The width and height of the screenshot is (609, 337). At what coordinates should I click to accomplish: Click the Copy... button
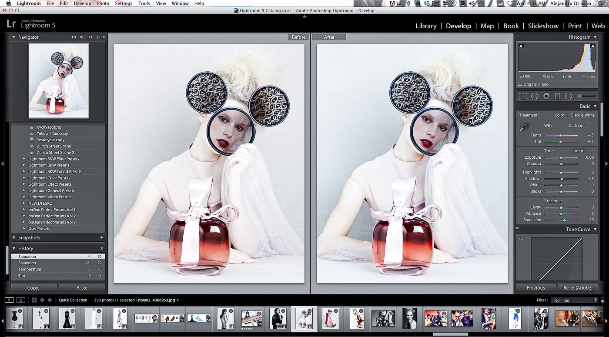[x=34, y=287]
